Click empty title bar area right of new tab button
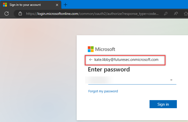The width and height of the screenshot is (188, 122). (127, 5)
